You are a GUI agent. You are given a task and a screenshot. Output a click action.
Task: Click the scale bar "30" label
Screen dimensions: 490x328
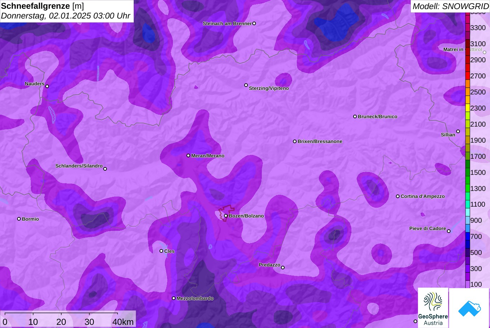tap(89, 322)
